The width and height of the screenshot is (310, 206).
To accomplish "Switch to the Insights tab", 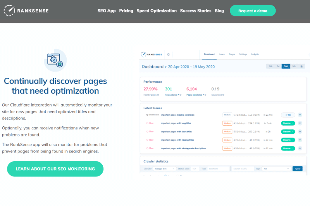I will pos(255,54).
